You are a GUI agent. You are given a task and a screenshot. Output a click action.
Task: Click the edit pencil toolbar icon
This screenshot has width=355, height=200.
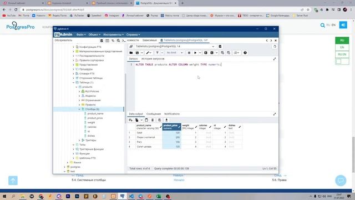[x=148, y=53]
